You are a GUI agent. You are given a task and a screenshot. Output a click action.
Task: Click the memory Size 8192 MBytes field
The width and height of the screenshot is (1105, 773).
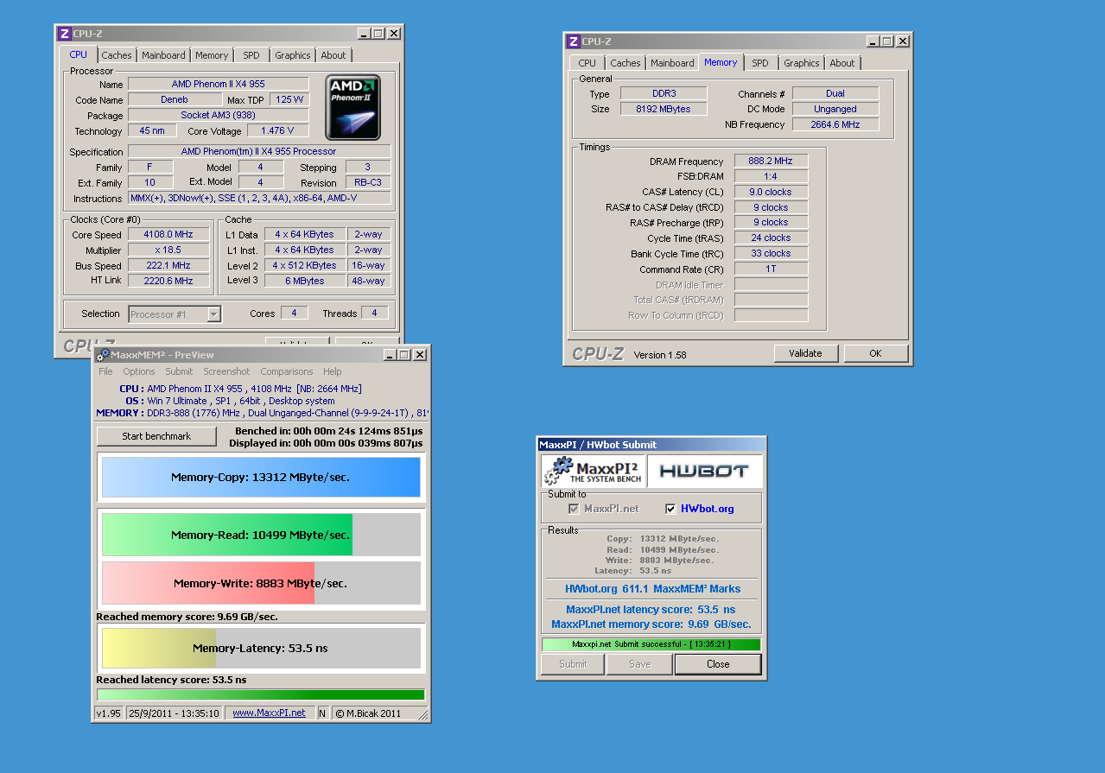click(664, 109)
